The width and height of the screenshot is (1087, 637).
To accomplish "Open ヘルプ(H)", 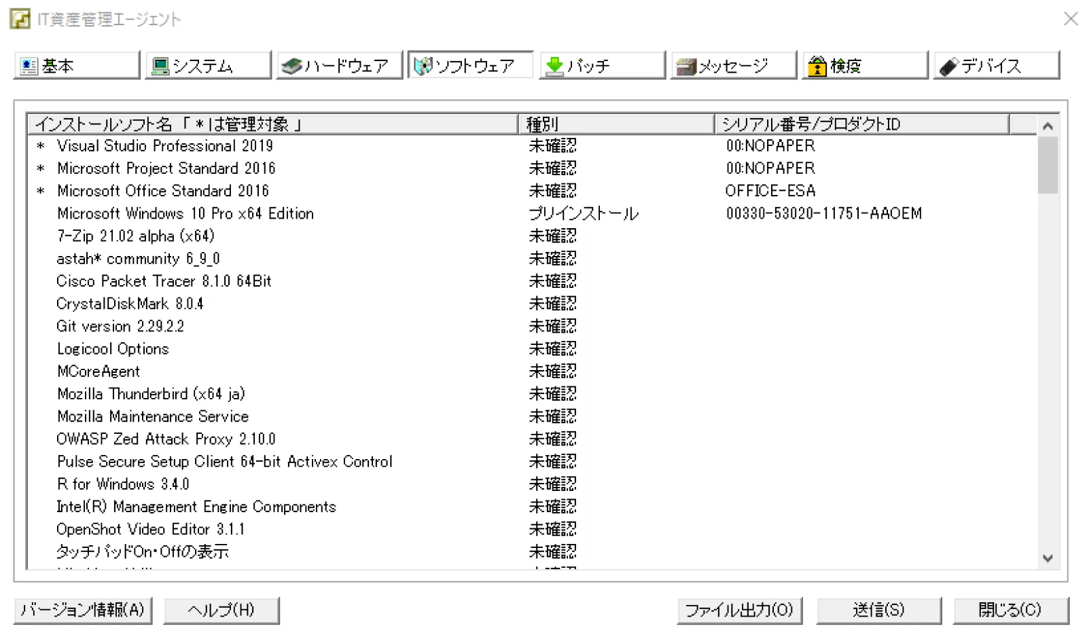I will click(221, 610).
